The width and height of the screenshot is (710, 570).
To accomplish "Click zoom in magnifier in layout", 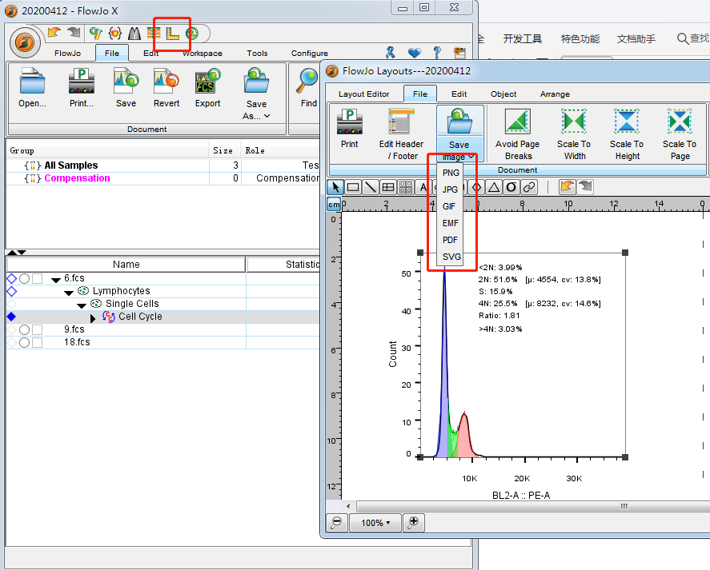I will tap(413, 523).
